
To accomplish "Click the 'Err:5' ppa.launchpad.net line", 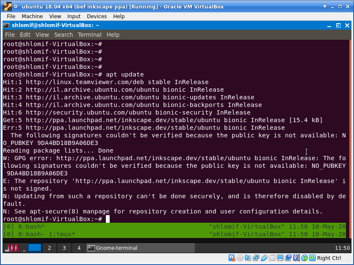I will (144, 128).
